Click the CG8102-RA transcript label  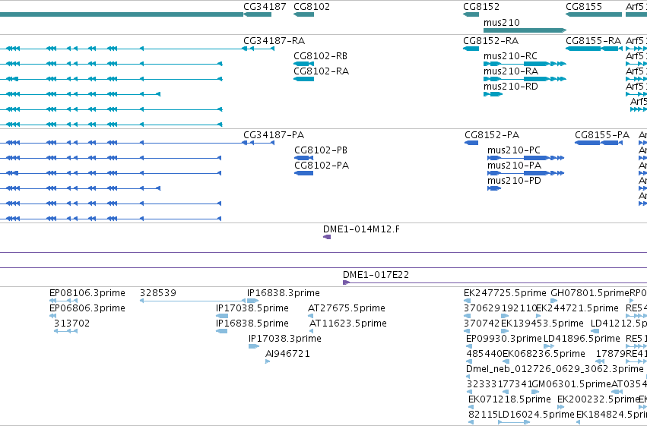(321, 71)
